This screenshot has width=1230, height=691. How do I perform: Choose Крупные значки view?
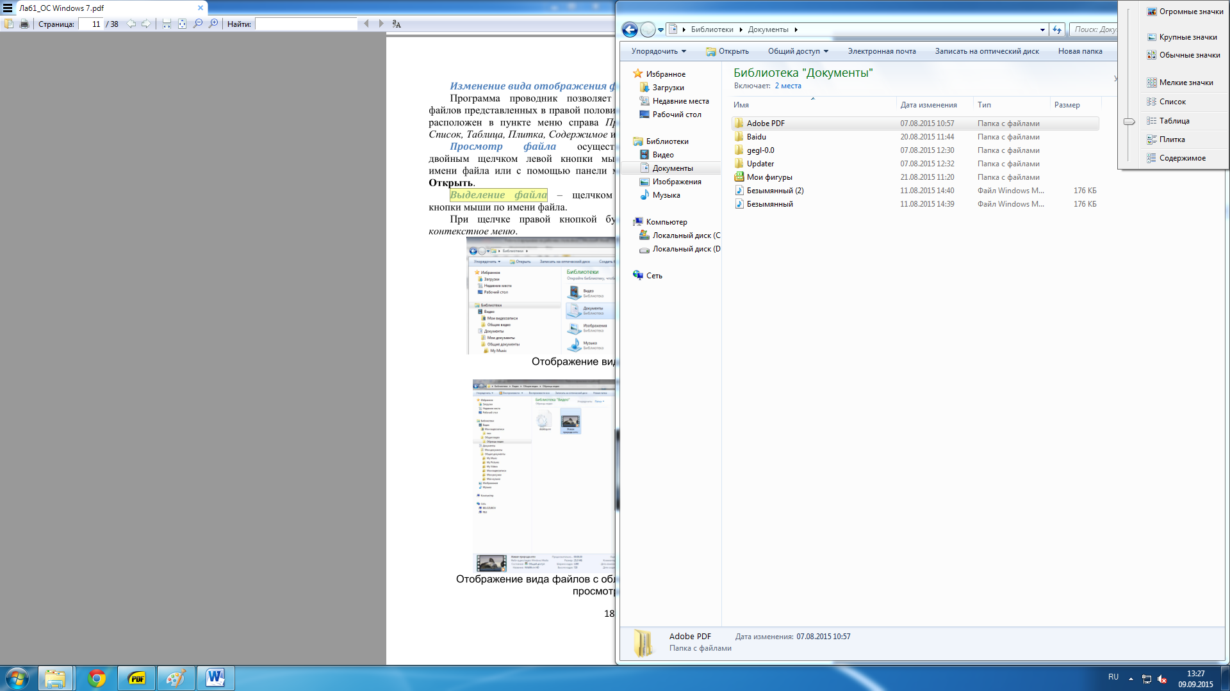click(1185, 37)
